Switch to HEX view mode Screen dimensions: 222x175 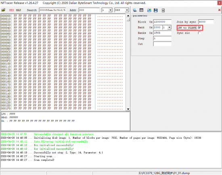pyautogui.click(x=11, y=10)
